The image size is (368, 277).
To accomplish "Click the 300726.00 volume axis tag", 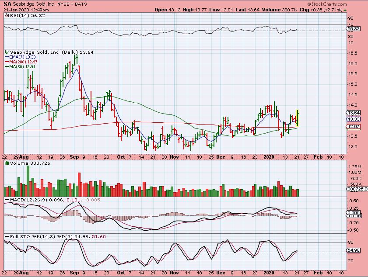I will coord(357,189).
